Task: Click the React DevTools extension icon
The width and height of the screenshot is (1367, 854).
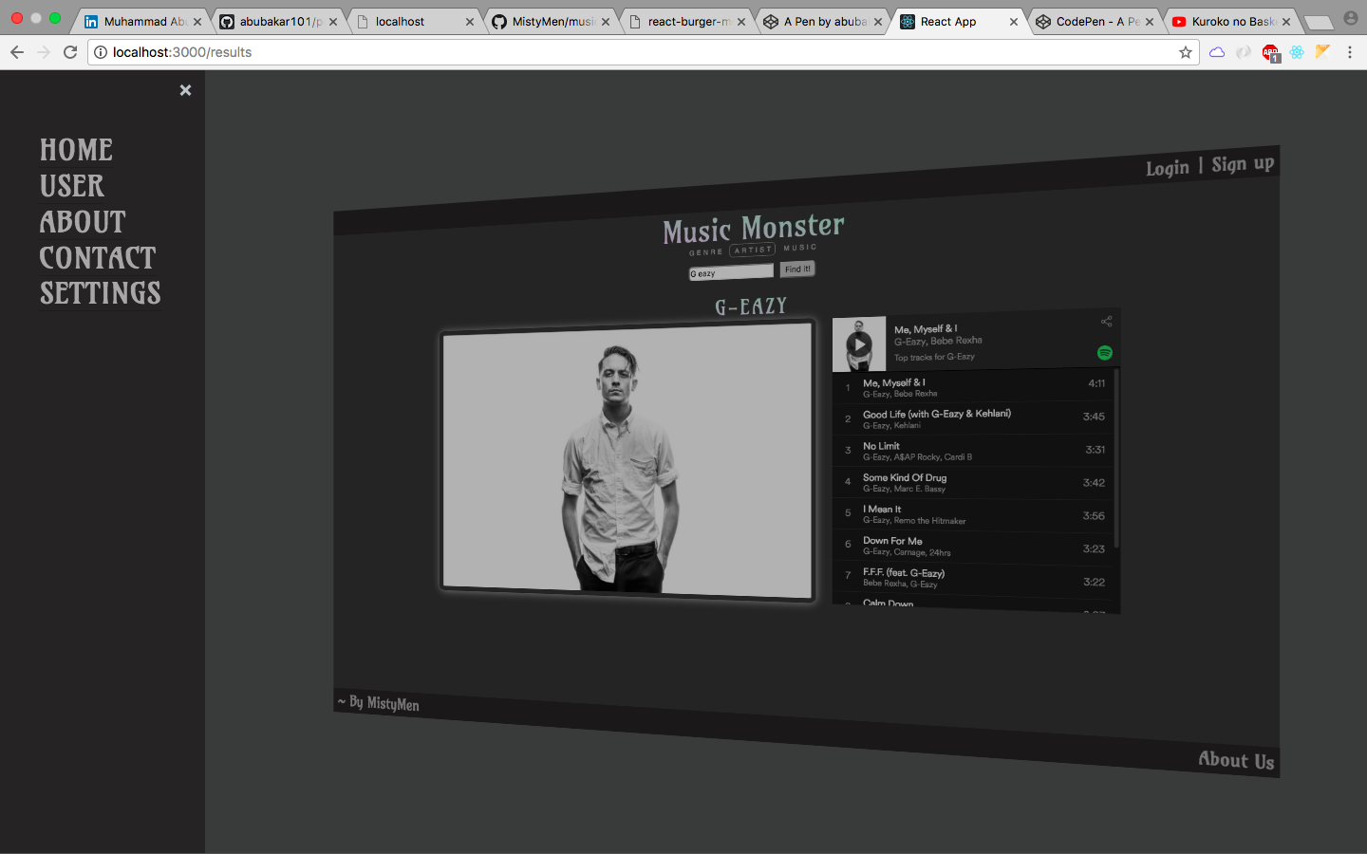Action: [x=1297, y=52]
